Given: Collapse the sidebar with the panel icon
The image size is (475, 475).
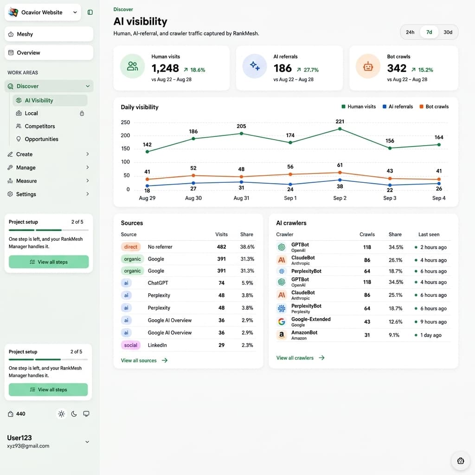Looking at the screenshot, I should coord(90,12).
